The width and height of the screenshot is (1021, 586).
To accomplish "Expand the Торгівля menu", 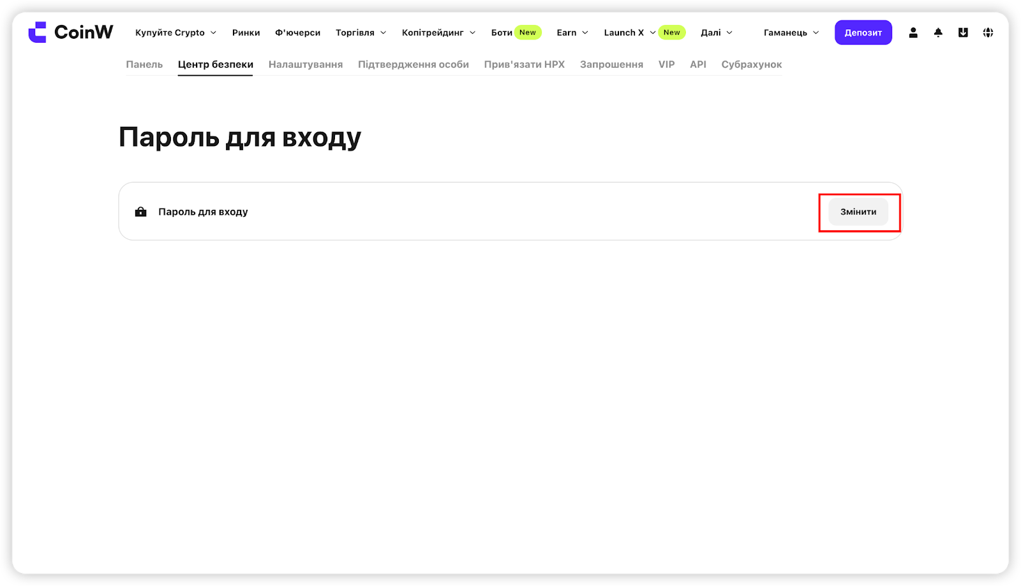I will click(x=361, y=33).
